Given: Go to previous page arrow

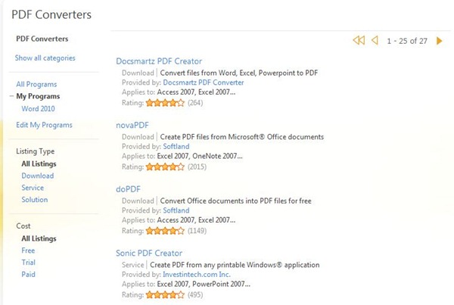Looking at the screenshot, I should 375,40.
